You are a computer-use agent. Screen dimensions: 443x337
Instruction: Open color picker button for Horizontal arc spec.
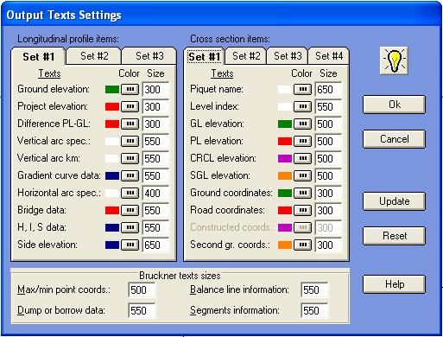pyautogui.click(x=130, y=194)
